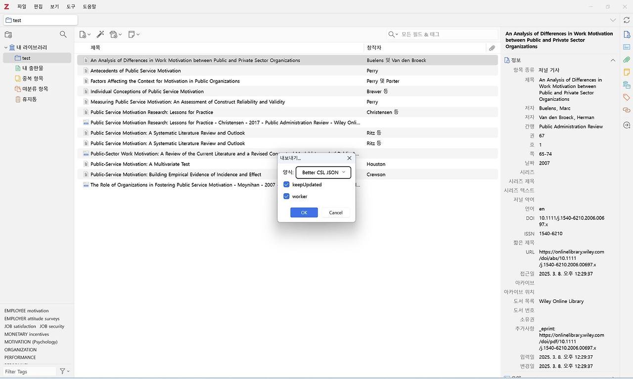The height and width of the screenshot is (379, 633).
Task: Jump to Related section via side navigation icon
Action: pyautogui.click(x=627, y=110)
